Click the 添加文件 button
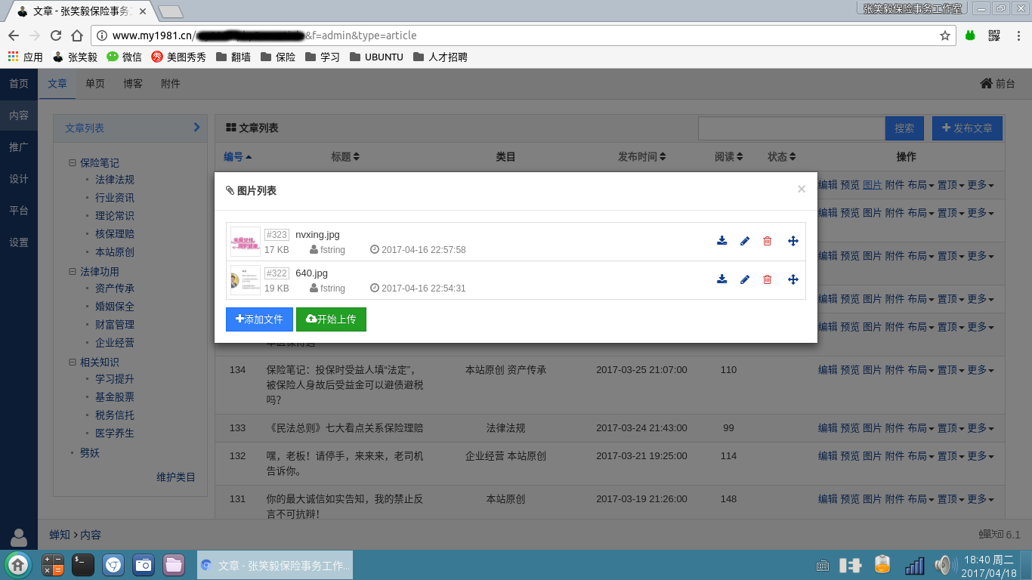 [x=259, y=319]
